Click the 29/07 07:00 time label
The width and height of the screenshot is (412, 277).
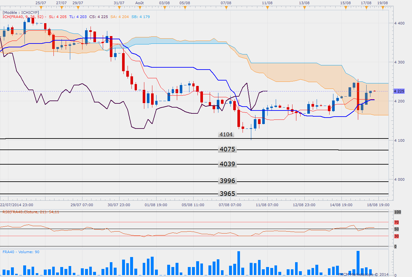pos(82,205)
